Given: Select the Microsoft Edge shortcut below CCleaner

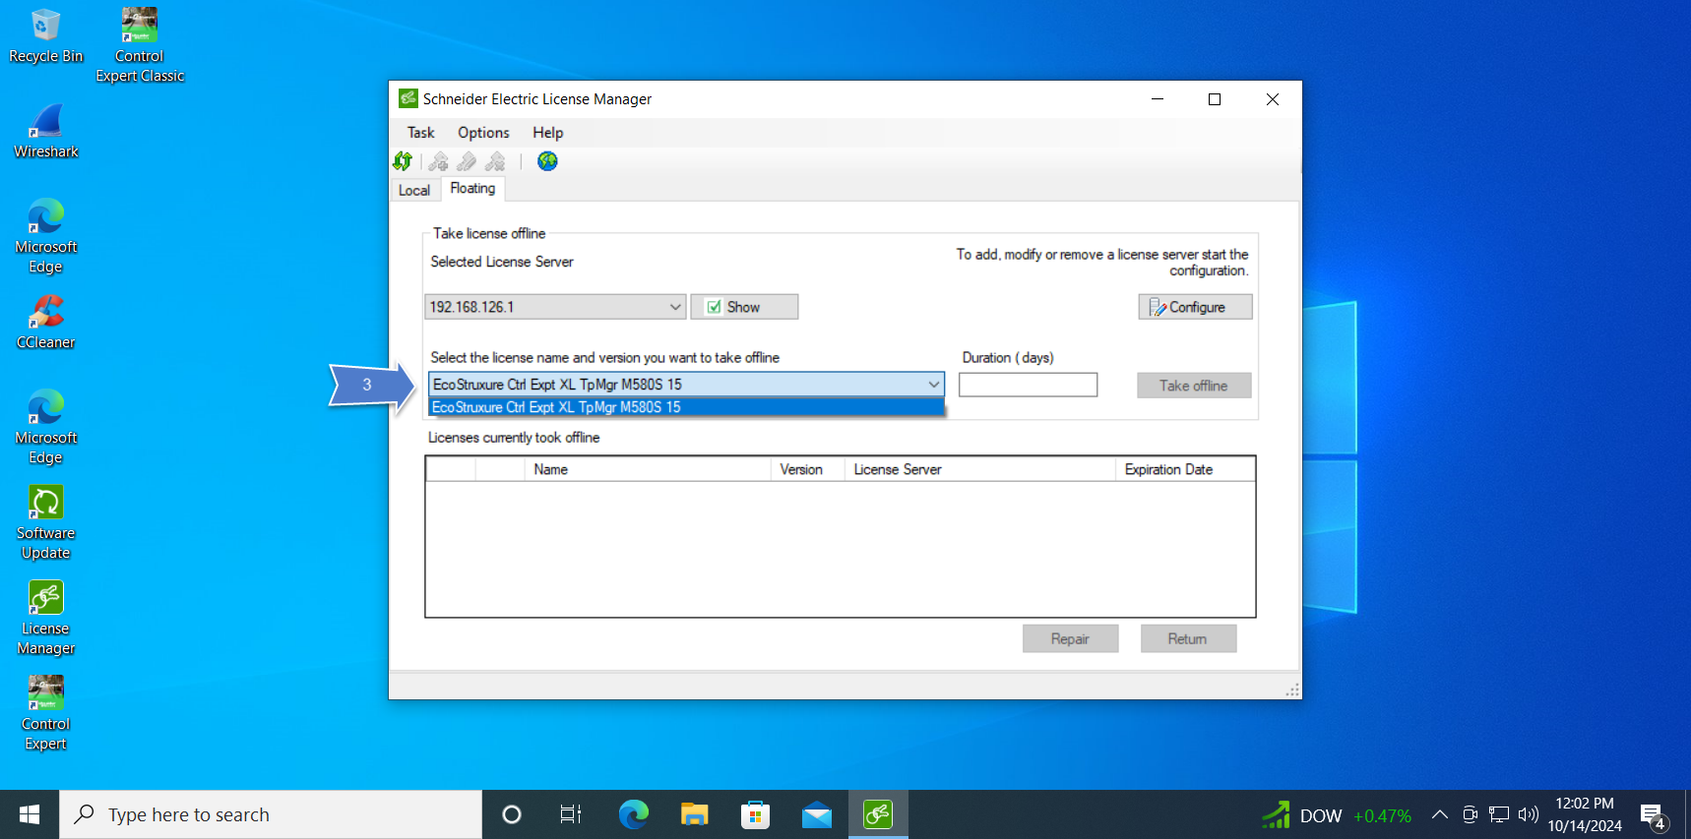Looking at the screenshot, I should [x=46, y=427].
